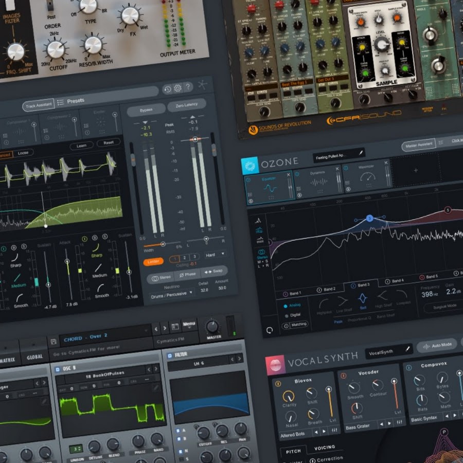Enable the OSC B checkbox in Serum
Image resolution: width=463 pixels, height=463 pixels.
point(58,369)
